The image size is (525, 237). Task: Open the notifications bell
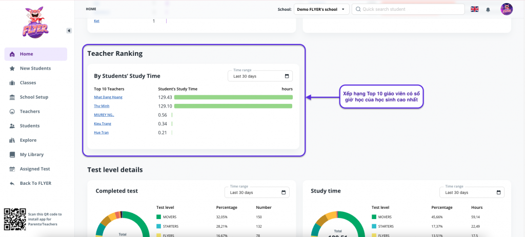(488, 9)
